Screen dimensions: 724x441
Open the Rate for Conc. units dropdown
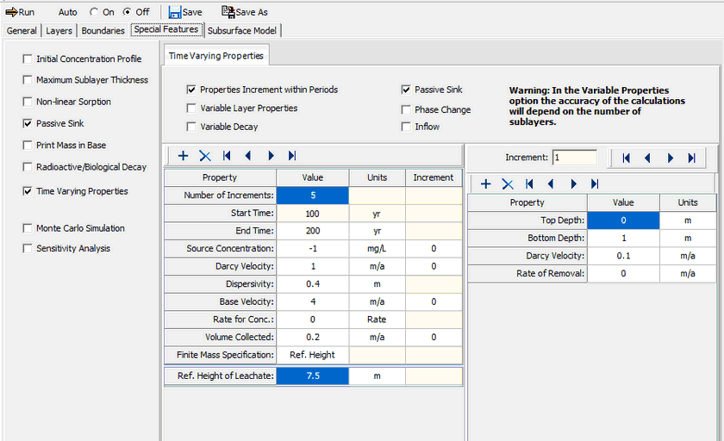pos(377,320)
